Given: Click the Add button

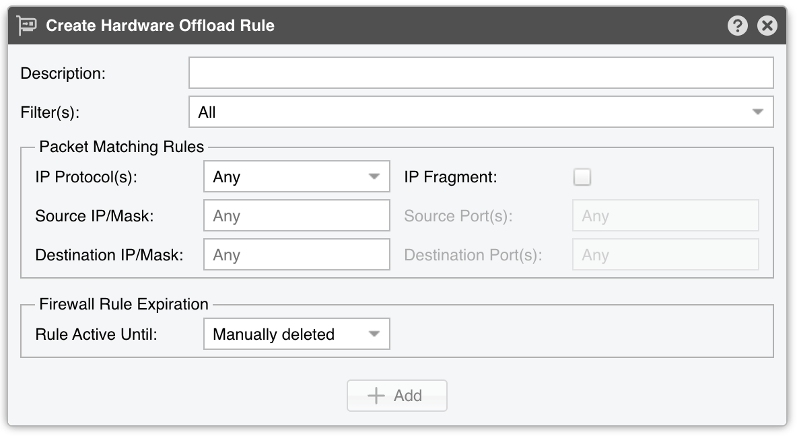Looking at the screenshot, I should point(397,396).
